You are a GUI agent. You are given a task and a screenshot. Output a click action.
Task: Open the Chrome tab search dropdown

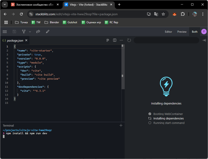pyautogui.click(x=4, y=4)
